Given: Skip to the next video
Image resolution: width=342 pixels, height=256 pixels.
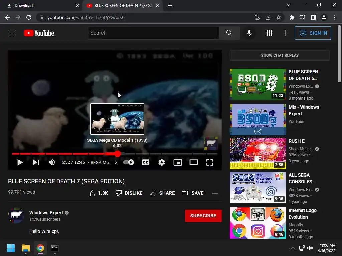Looking at the screenshot, I should point(36,162).
